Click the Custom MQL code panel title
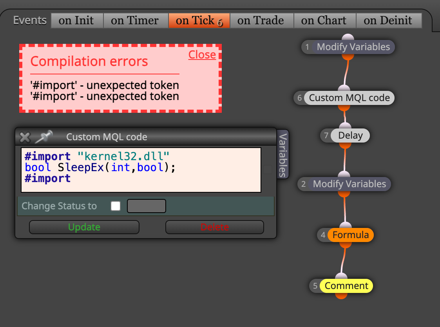The image size is (440, 327). [x=107, y=137]
